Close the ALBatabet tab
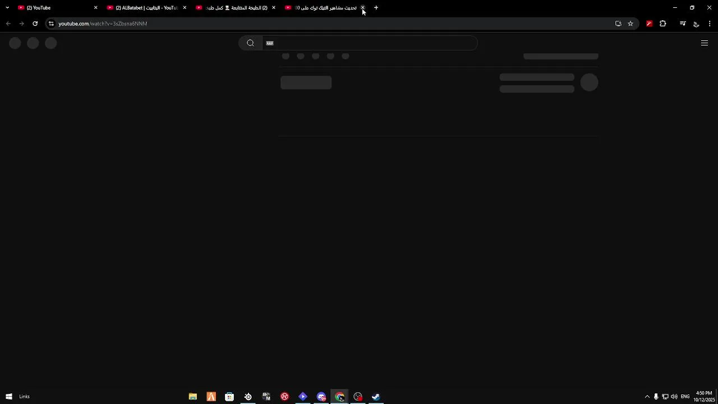 point(185,8)
